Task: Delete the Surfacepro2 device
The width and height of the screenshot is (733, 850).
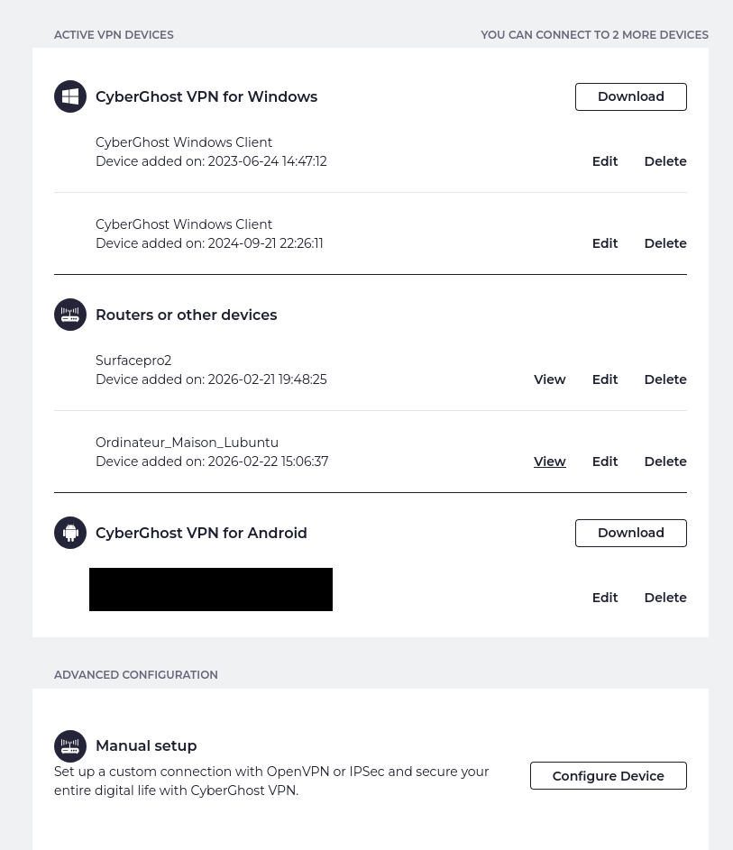Action: click(664, 379)
